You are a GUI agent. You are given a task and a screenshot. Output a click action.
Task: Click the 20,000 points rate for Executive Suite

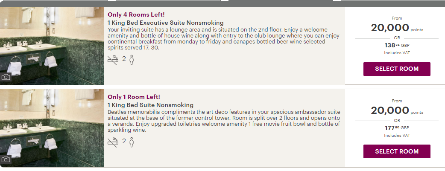coord(390,28)
